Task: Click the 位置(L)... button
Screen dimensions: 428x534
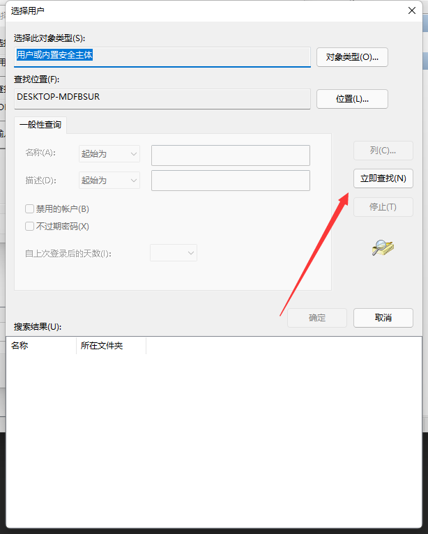Action: coord(352,99)
